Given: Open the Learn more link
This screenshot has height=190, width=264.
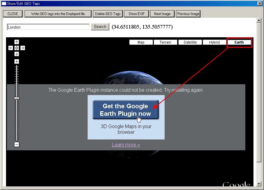Looking at the screenshot, I should click(126, 145).
